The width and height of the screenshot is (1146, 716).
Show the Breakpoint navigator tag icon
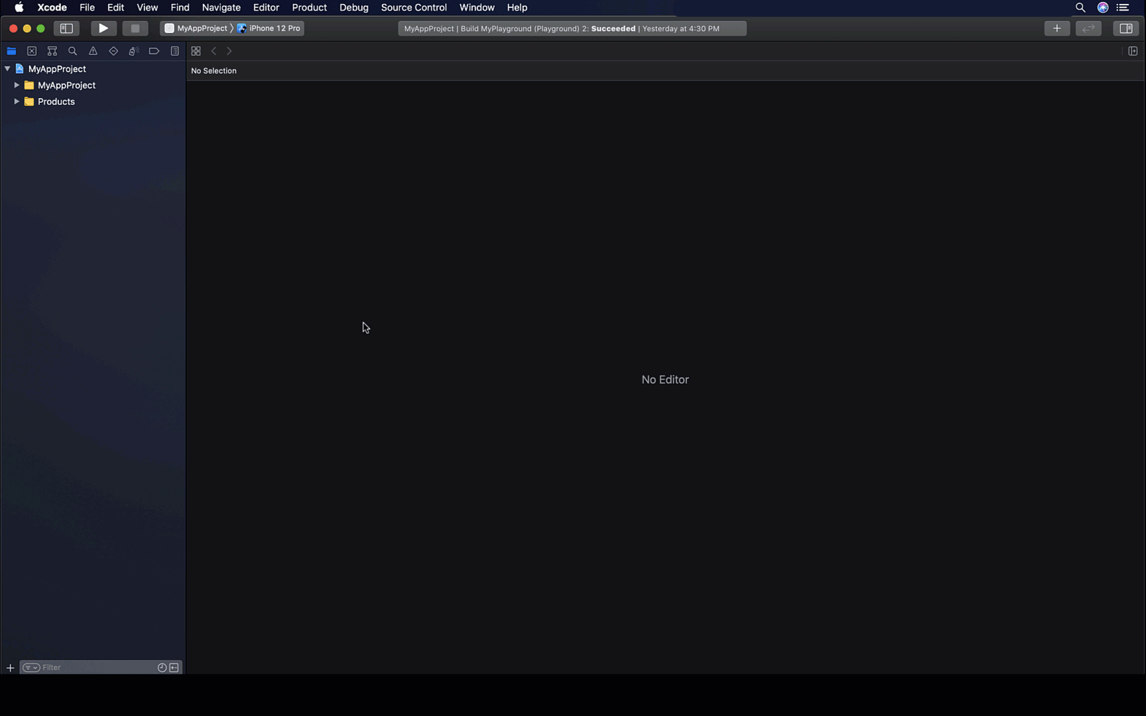coord(154,51)
